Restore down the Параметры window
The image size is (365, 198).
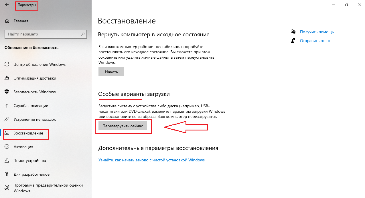(347, 5)
